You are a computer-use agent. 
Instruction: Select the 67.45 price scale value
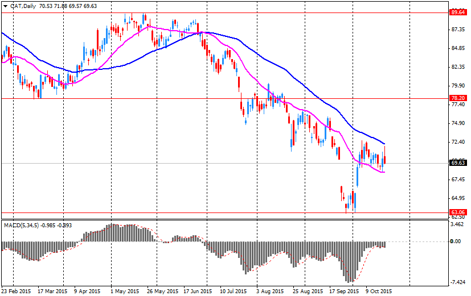coord(458,179)
